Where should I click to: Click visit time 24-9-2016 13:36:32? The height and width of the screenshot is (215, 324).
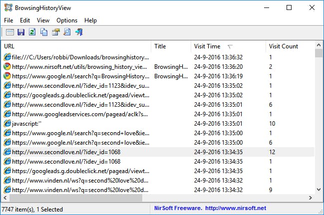(x=218, y=57)
